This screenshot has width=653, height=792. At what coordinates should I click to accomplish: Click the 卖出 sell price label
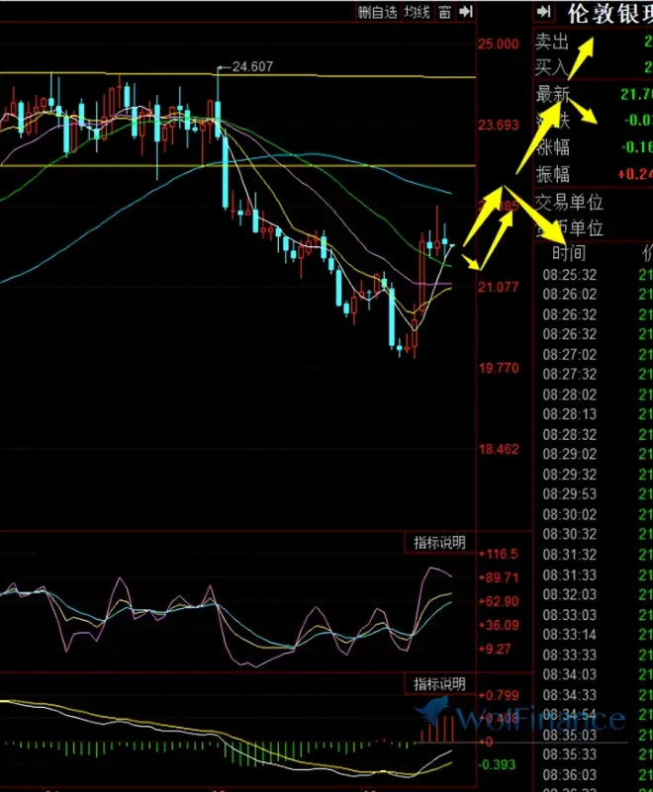pyautogui.click(x=552, y=41)
